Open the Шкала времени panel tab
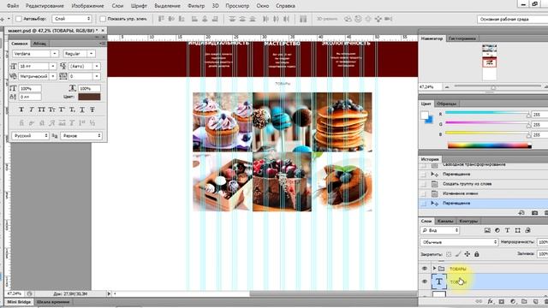Viewport: 548px width, 308px height. pyautogui.click(x=53, y=302)
